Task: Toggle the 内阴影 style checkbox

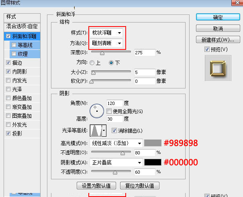Action: tap(8, 72)
